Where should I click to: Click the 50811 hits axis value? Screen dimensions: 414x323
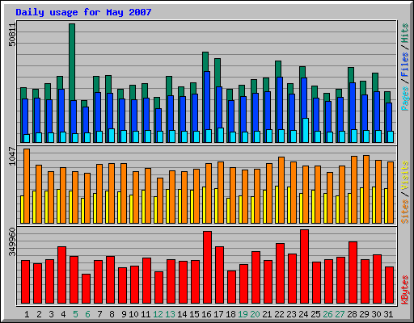pyautogui.click(x=12, y=35)
